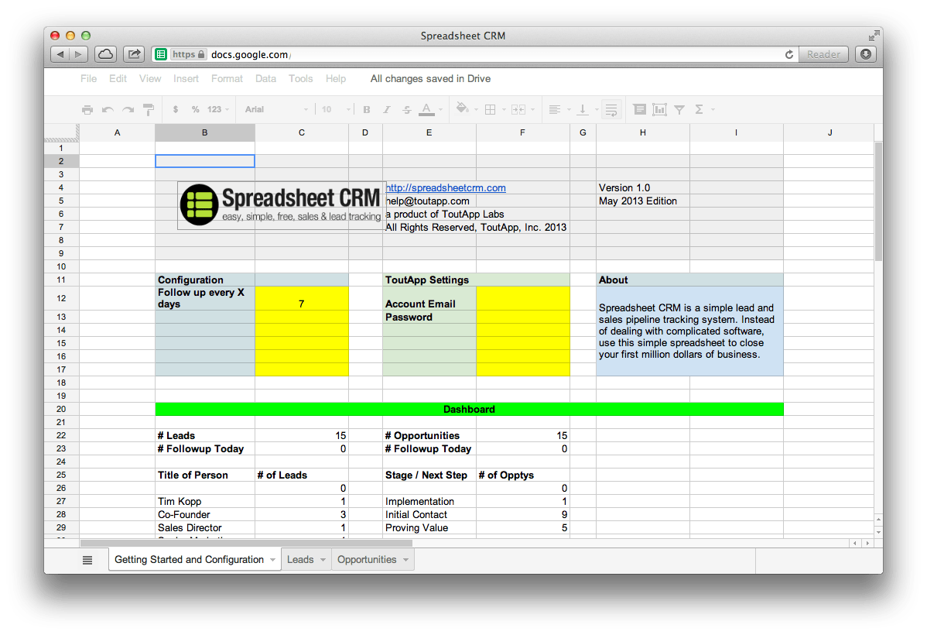Open the 123 number format dropdown

coord(218,109)
